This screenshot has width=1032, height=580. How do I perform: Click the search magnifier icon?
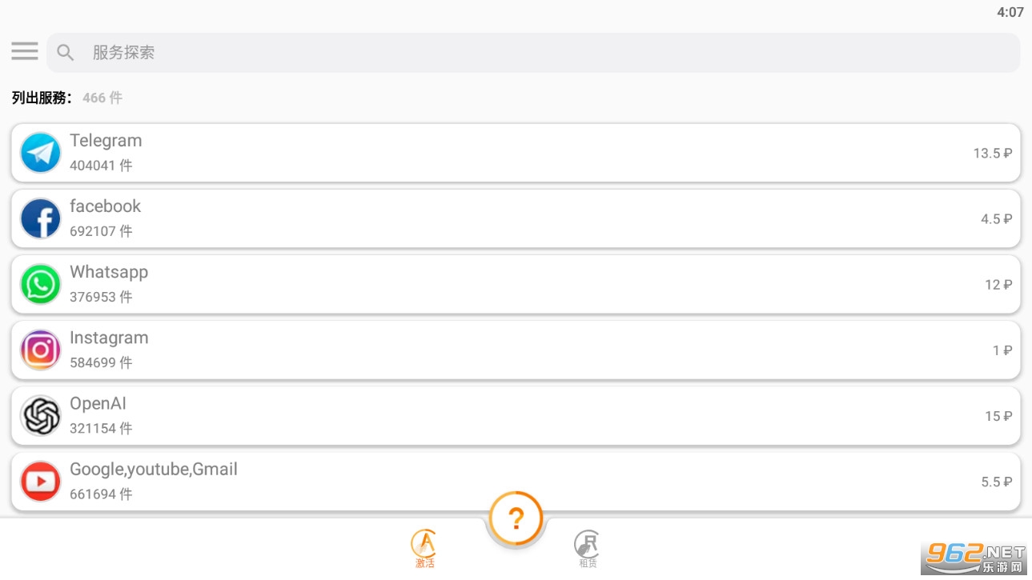point(66,53)
